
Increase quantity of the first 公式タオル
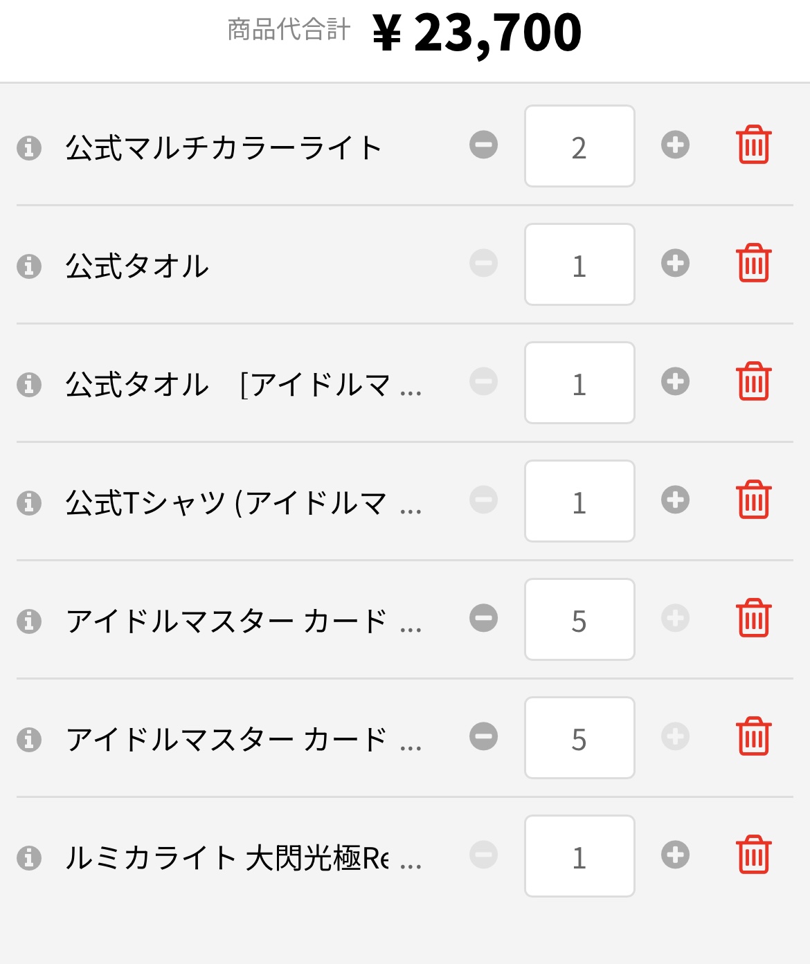tap(675, 264)
